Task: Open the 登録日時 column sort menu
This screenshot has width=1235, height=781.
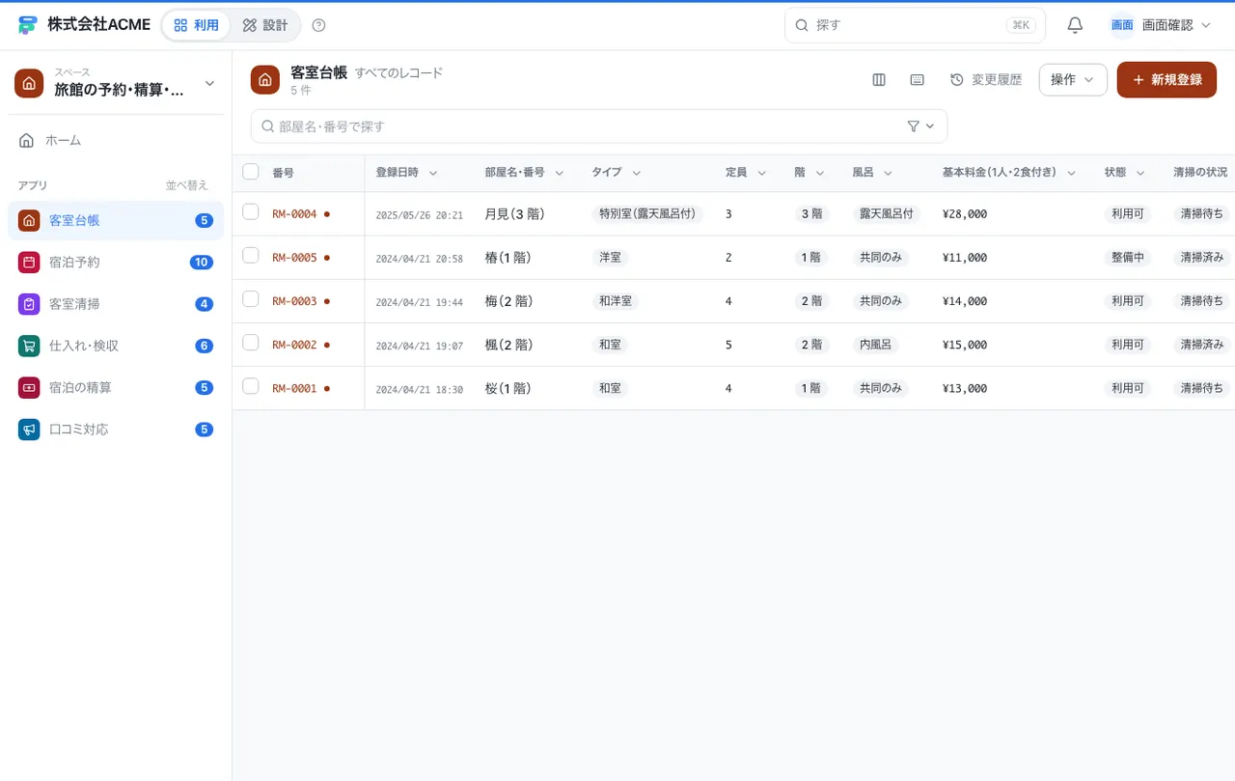Action: (x=433, y=173)
